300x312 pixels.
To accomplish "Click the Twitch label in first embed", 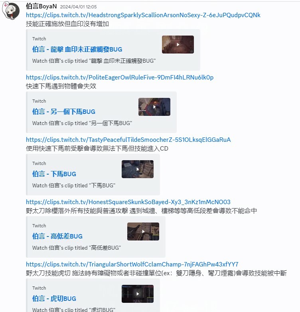I will pos(39,39).
